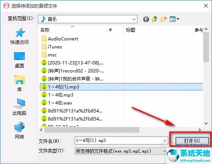Expand the 查找范围 folder dropdown
212x164 pixels.
[134, 19]
